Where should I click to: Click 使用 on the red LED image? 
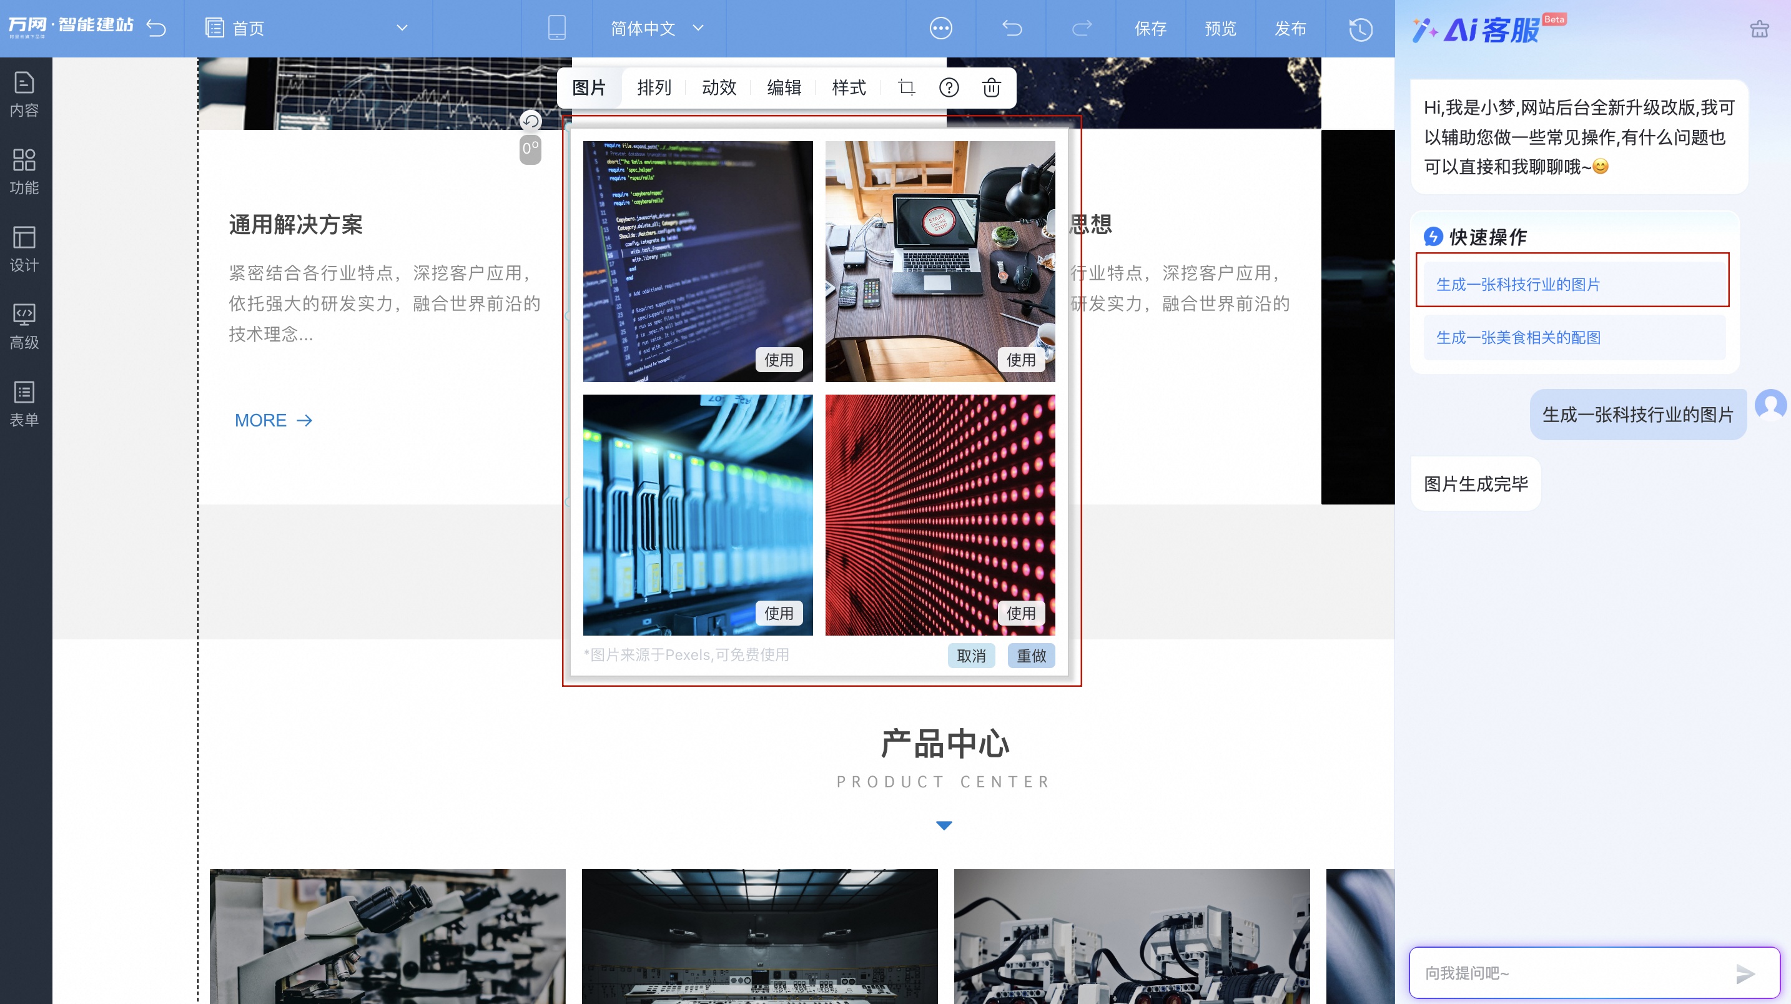pyautogui.click(x=1022, y=613)
